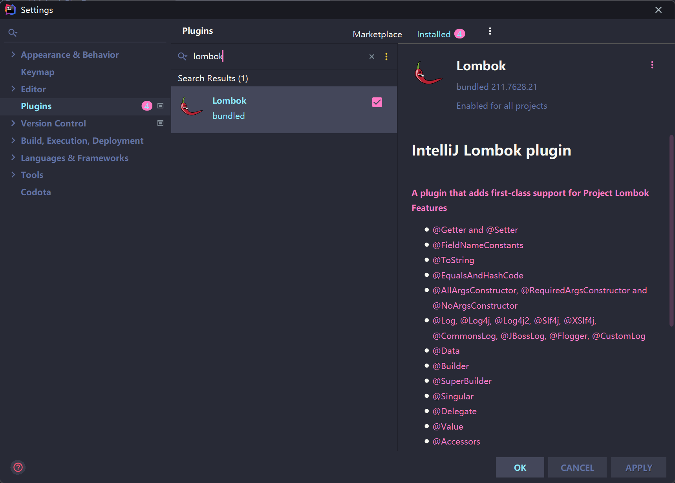The width and height of the screenshot is (675, 483).
Task: Select the Lombok plugin name in results
Action: click(x=229, y=101)
